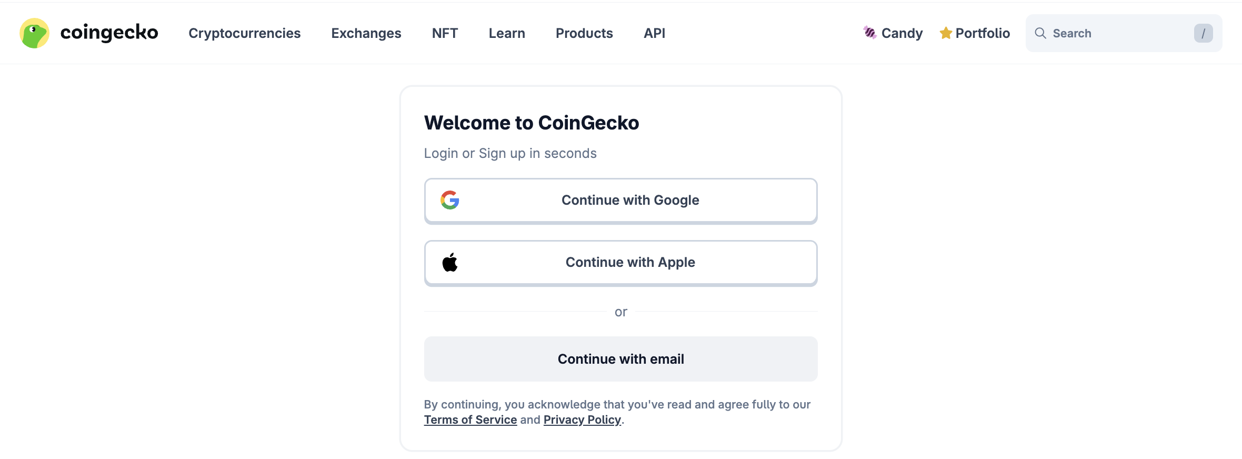
Task: Continue with Apple
Action: [x=620, y=262]
